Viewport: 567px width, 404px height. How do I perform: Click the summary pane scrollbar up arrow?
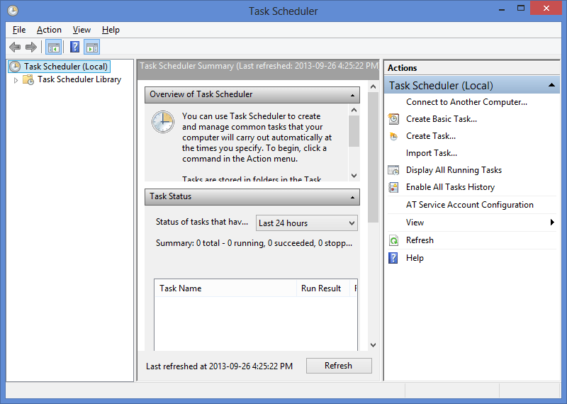(x=374, y=86)
